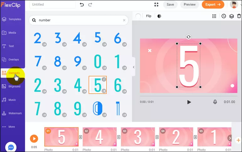Click the Preview button
Screen dimensions: 242x152
pyautogui.click(x=190, y=4)
